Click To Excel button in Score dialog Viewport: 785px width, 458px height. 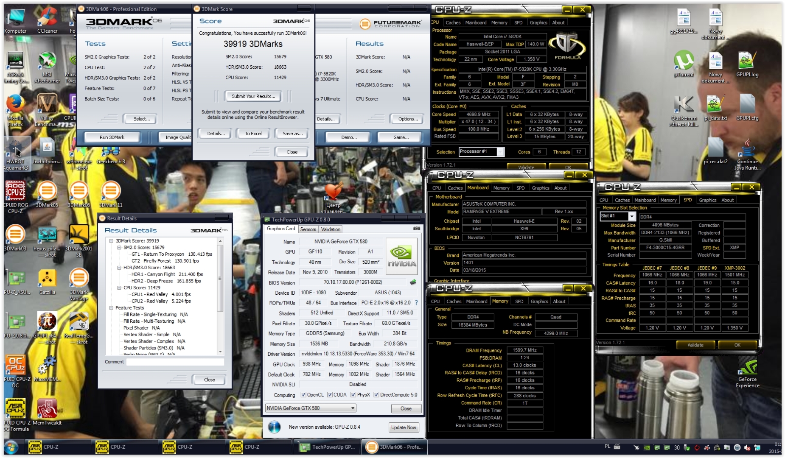[x=253, y=134]
